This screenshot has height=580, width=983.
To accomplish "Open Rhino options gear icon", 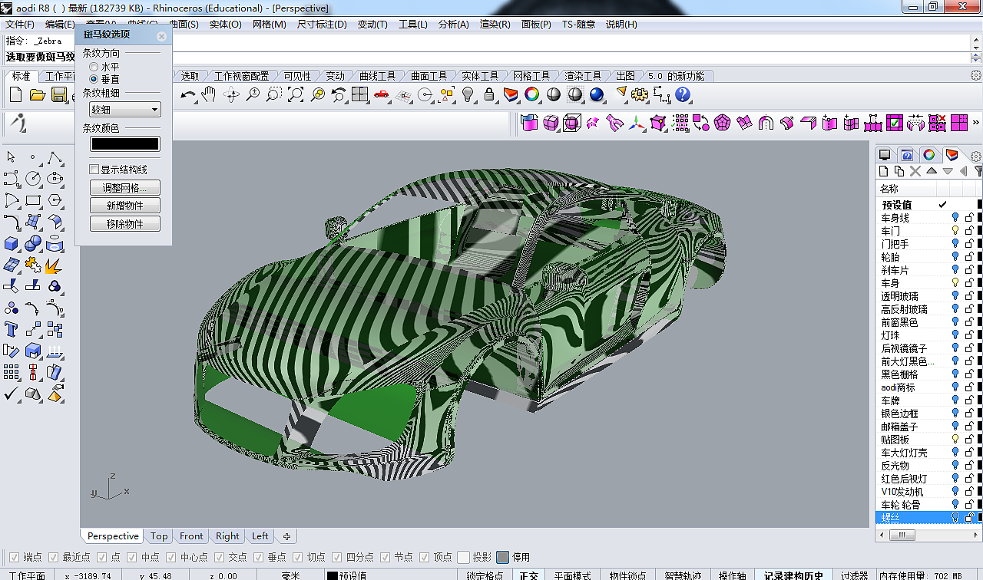I will (x=640, y=94).
